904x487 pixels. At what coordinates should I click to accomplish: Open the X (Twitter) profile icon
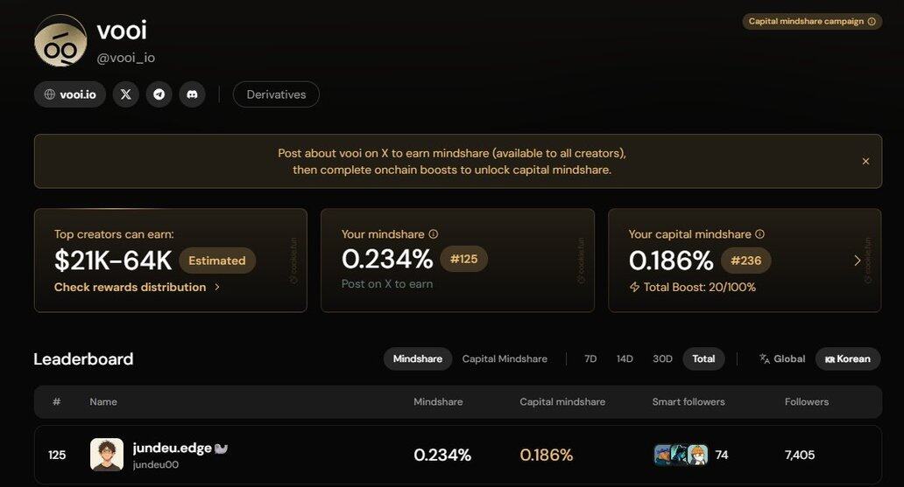click(x=125, y=94)
